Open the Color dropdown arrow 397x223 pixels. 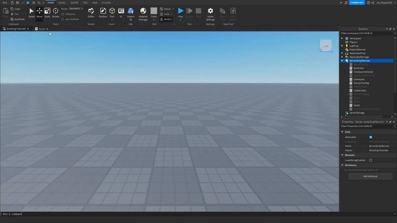[x=154, y=20]
